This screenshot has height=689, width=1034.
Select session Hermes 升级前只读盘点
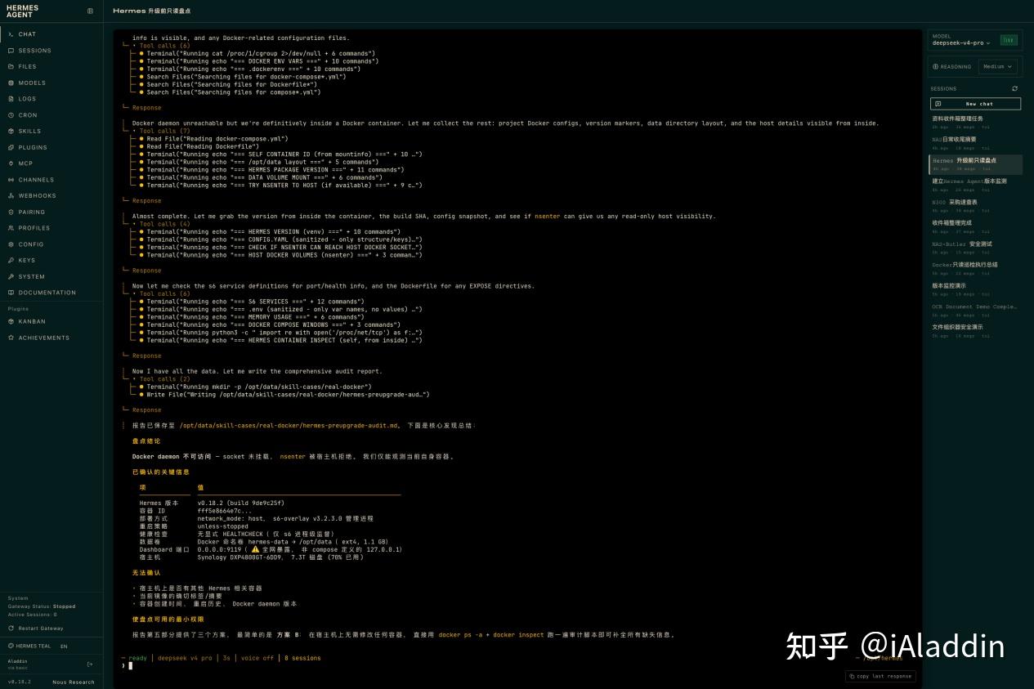click(975, 163)
